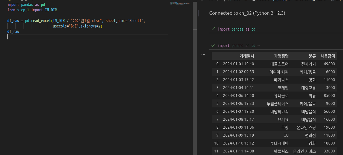Click the green checkmark of the second executed cell
The image size is (343, 155).
click(213, 45)
